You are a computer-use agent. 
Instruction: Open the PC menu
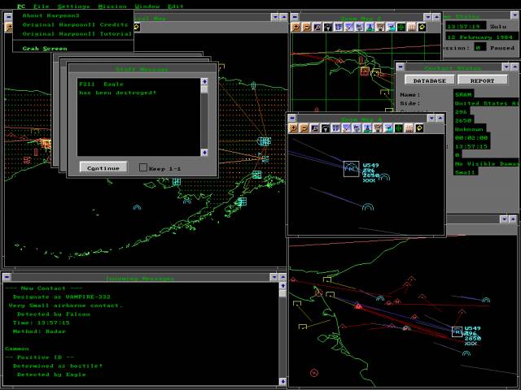click(x=21, y=6)
